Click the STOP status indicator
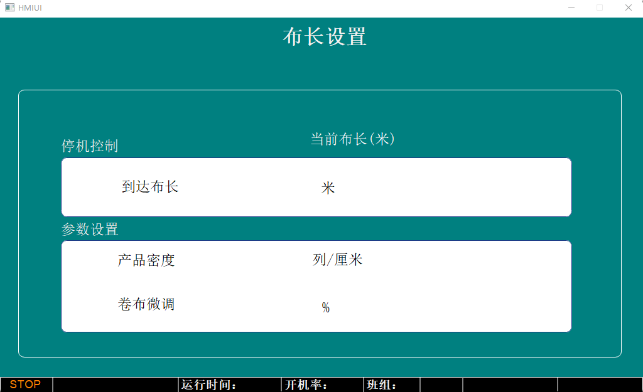 pyautogui.click(x=25, y=384)
